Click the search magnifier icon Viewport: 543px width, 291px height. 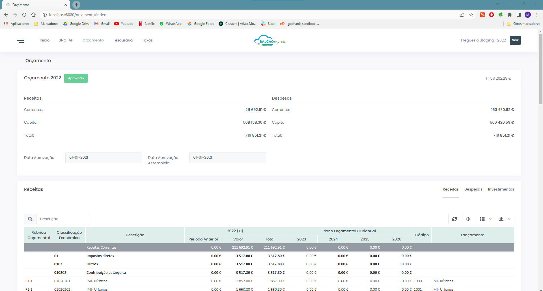[x=30, y=219]
